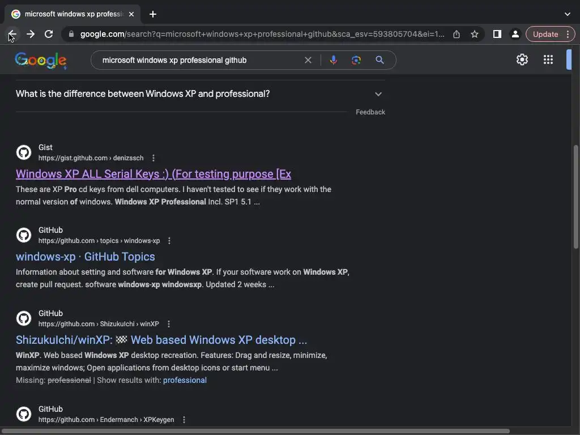This screenshot has height=435, width=580.
Task: Click the Gist result GitHub favicon
Action: coord(24,152)
